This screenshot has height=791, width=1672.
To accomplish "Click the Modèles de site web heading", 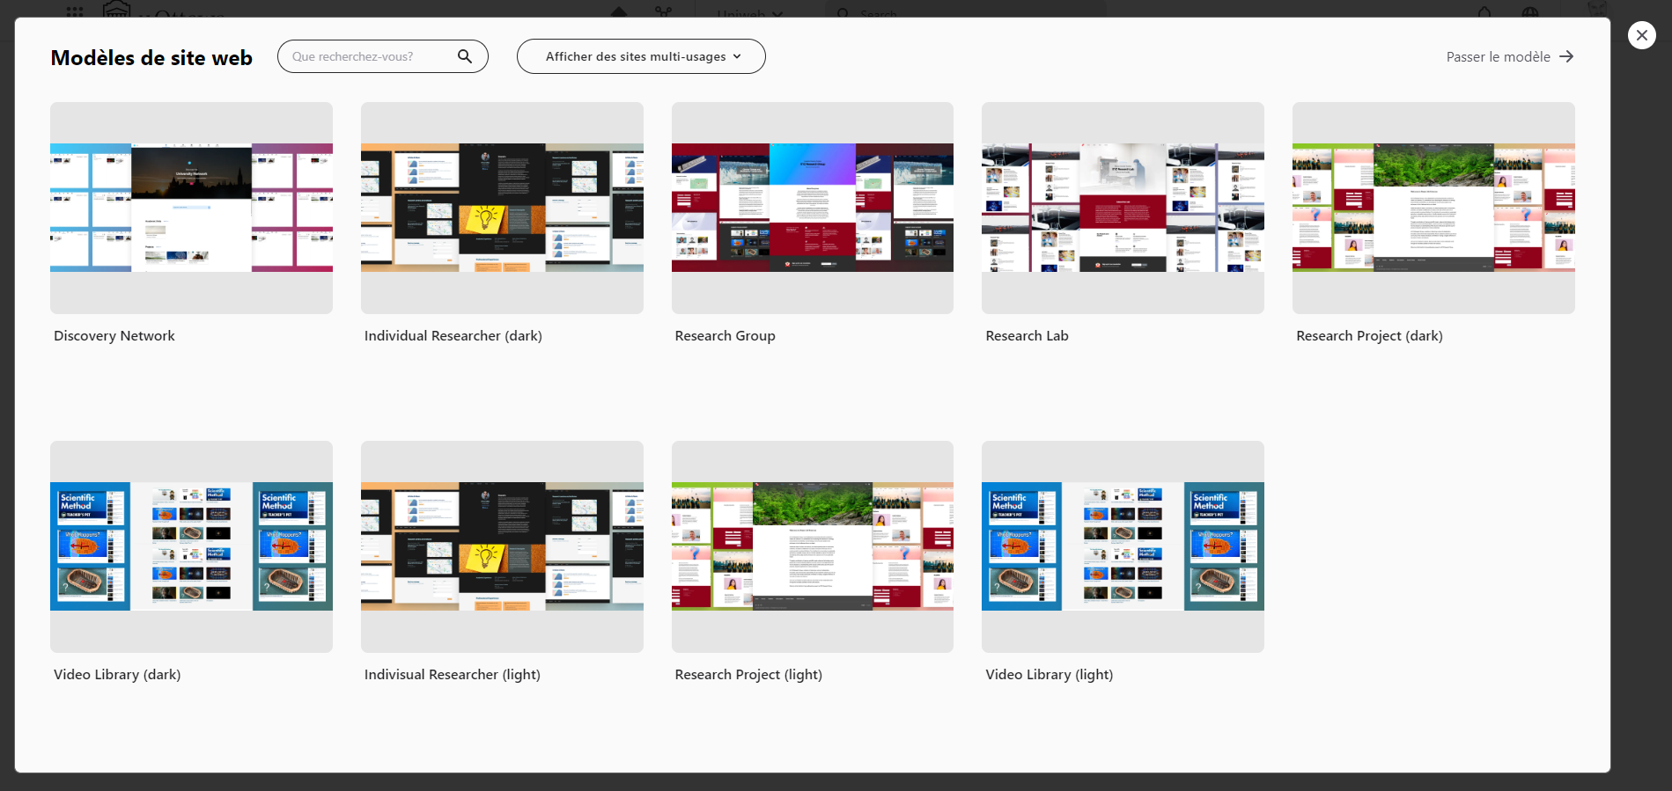I will click(x=151, y=58).
